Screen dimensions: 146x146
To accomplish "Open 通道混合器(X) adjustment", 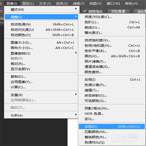I will click(x=112, y=67).
